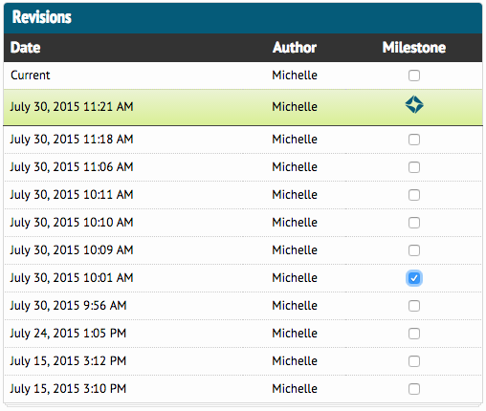Toggle milestone for July 30 10:10 AM revision
This screenshot has width=486, height=411.
pyautogui.click(x=414, y=223)
